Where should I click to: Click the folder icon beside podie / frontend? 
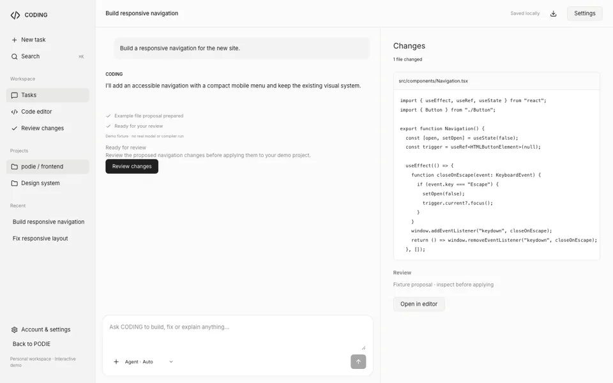pos(15,167)
